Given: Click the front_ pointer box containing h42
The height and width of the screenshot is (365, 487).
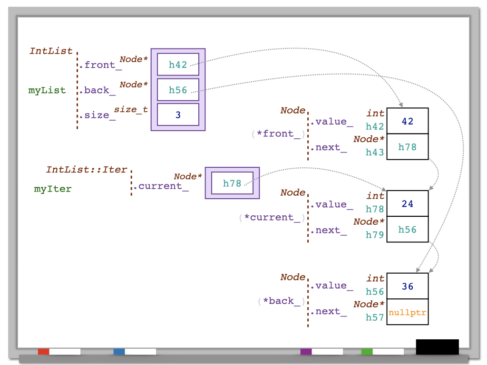Looking at the screenshot, I should coord(178,65).
